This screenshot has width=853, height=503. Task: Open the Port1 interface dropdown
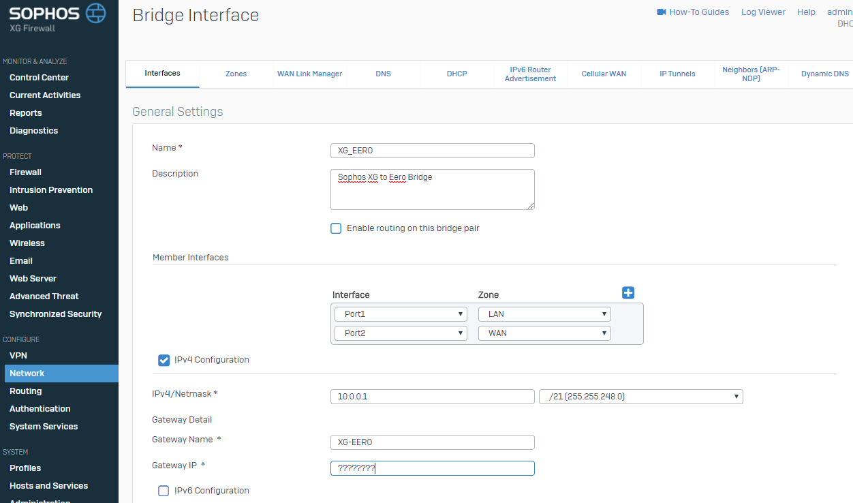(x=401, y=314)
